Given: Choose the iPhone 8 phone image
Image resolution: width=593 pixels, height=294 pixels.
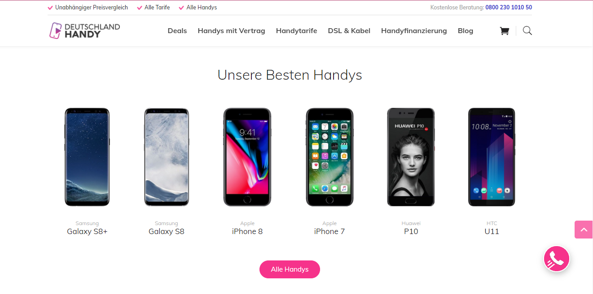Looking at the screenshot, I should (x=247, y=157).
